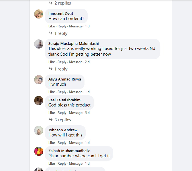Show 3 replies under Real Faisal Ibrahim

(x=62, y=120)
